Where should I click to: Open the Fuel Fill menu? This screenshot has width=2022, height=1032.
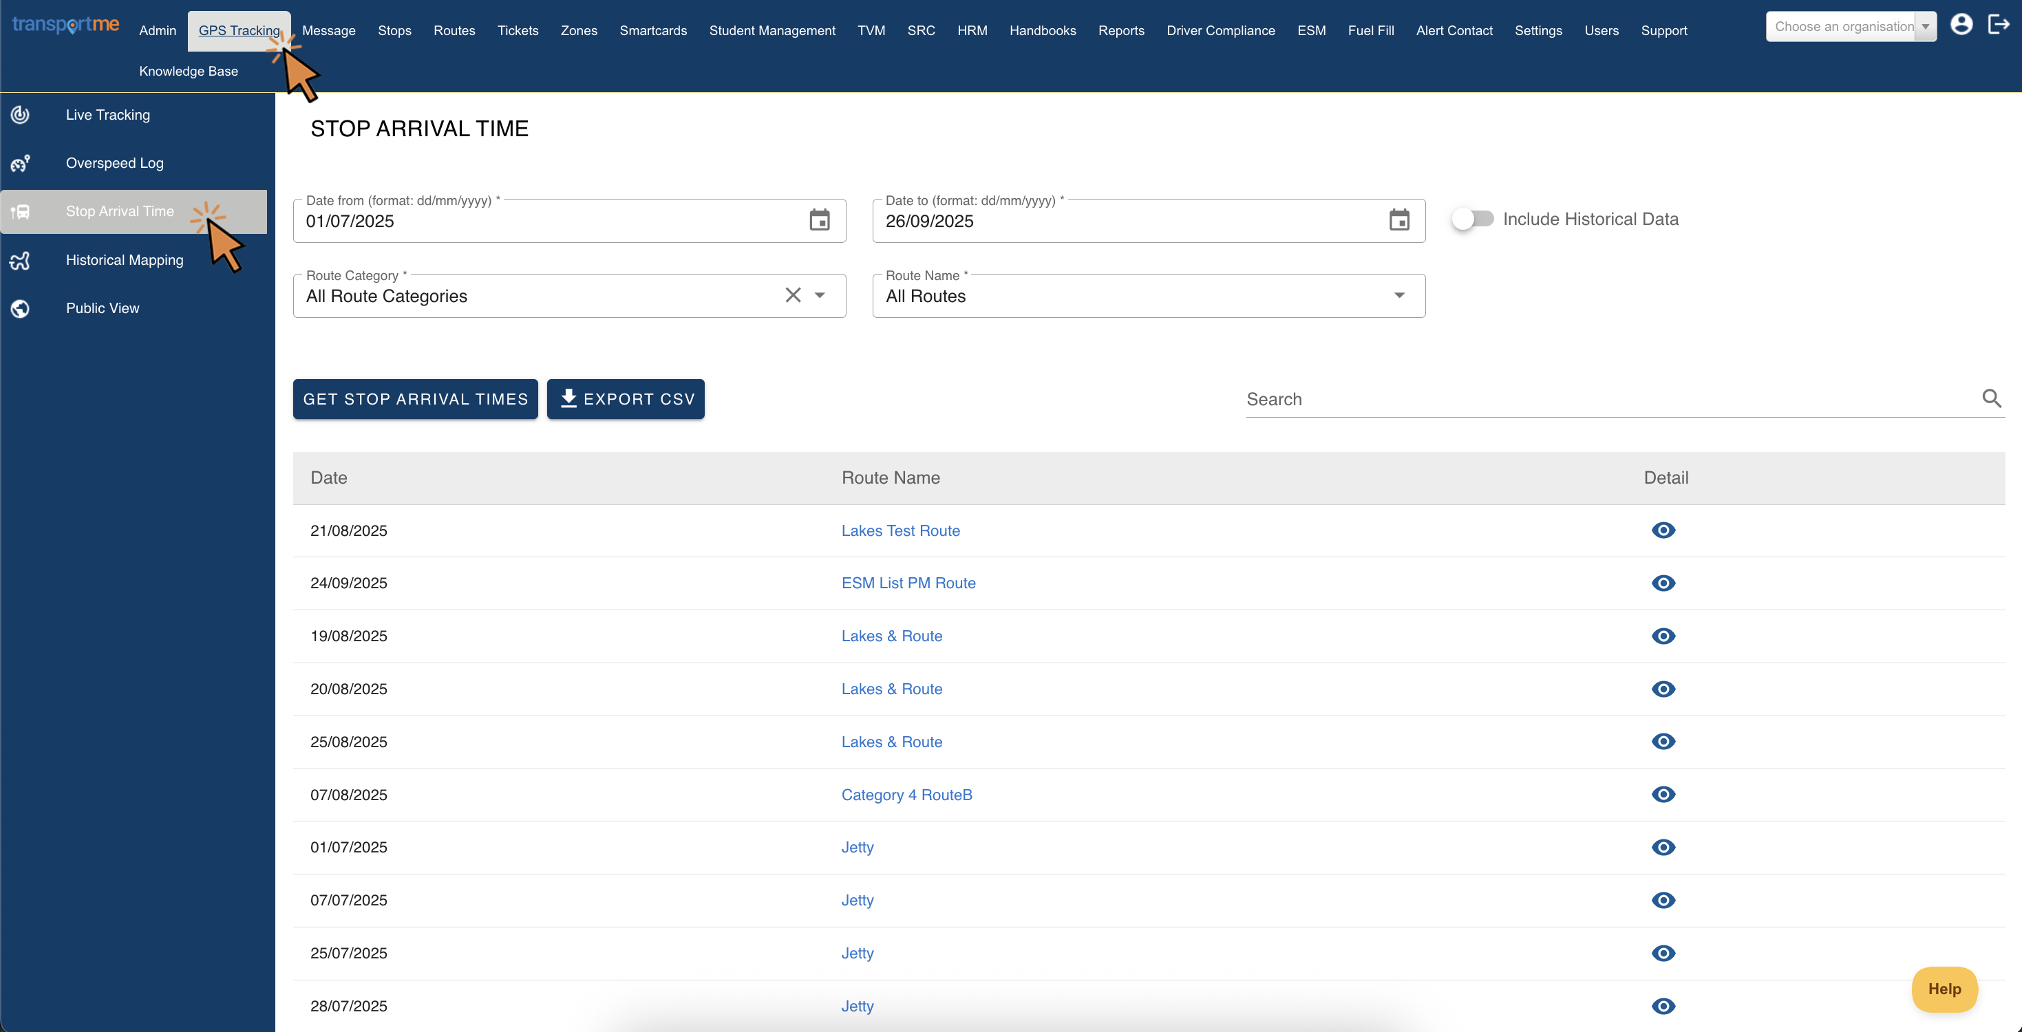click(x=1370, y=30)
